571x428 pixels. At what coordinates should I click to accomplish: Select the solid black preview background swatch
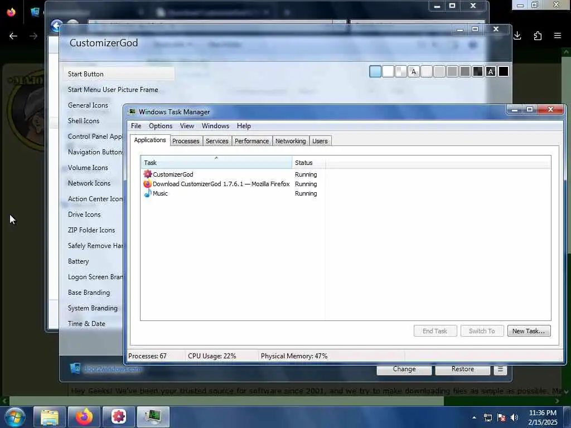504,72
